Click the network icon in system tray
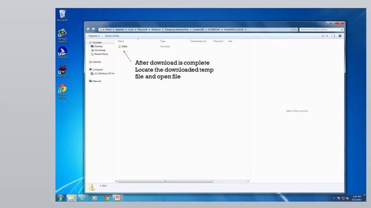 (x=343, y=198)
